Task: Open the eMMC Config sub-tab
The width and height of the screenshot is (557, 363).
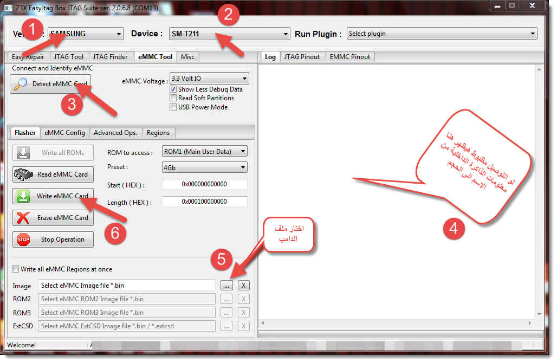Action: coord(64,133)
